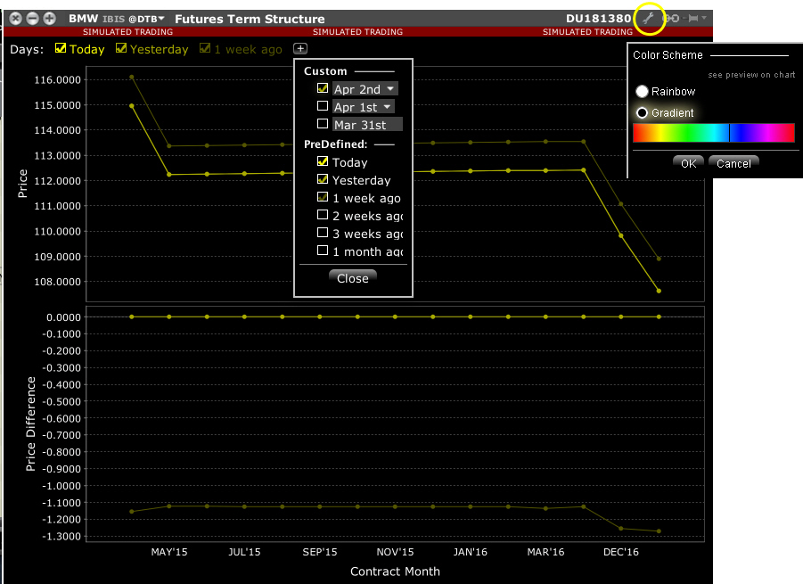Viewport: 803px width, 584px height.
Task: Click the gradient color preview bar
Action: 713,133
